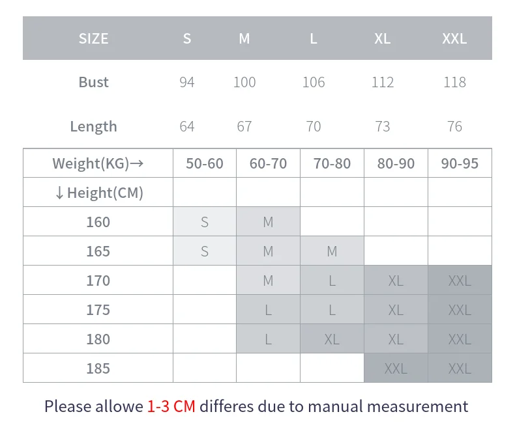Viewport: 515px width, 440px height.
Task: Click Bust value 118
Action: (x=454, y=82)
